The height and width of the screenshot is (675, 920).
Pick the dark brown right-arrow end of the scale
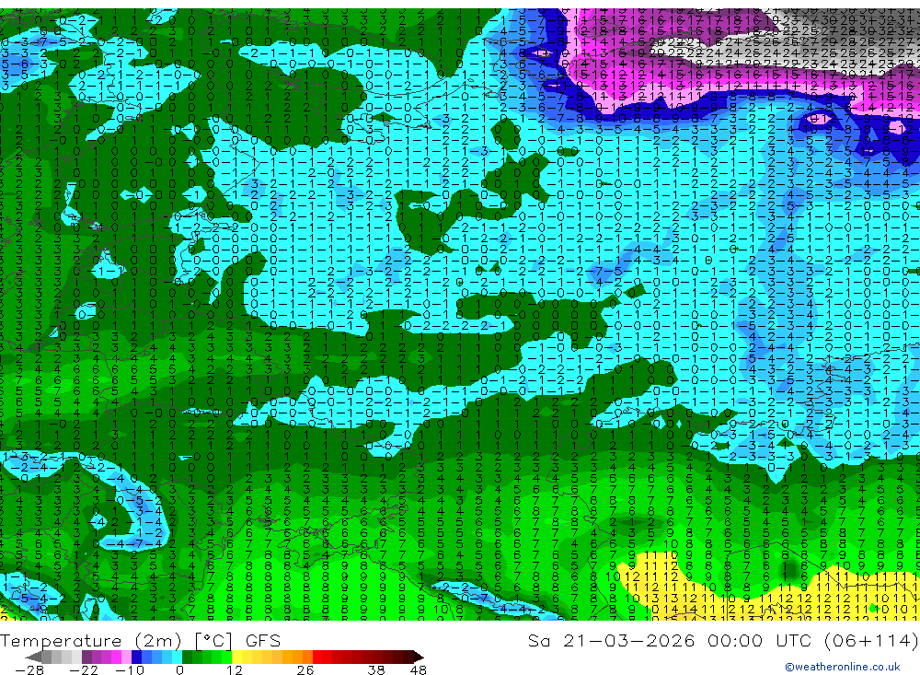[419, 657]
